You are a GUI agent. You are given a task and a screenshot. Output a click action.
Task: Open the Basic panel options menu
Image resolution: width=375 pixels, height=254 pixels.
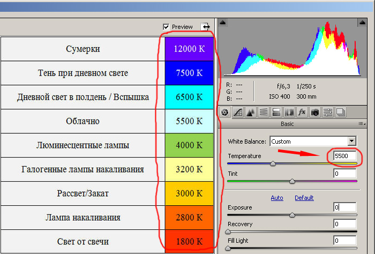(362, 124)
